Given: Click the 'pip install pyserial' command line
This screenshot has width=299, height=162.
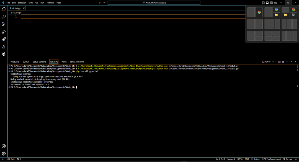Looking at the screenshot, I should pyautogui.click(x=87, y=71).
